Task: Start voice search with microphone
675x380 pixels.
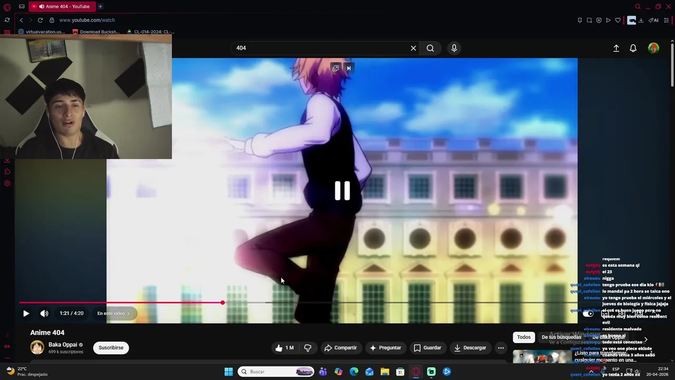Action: pos(454,48)
